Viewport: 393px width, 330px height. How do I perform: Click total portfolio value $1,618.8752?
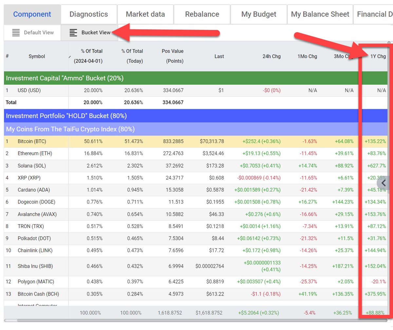(x=210, y=313)
